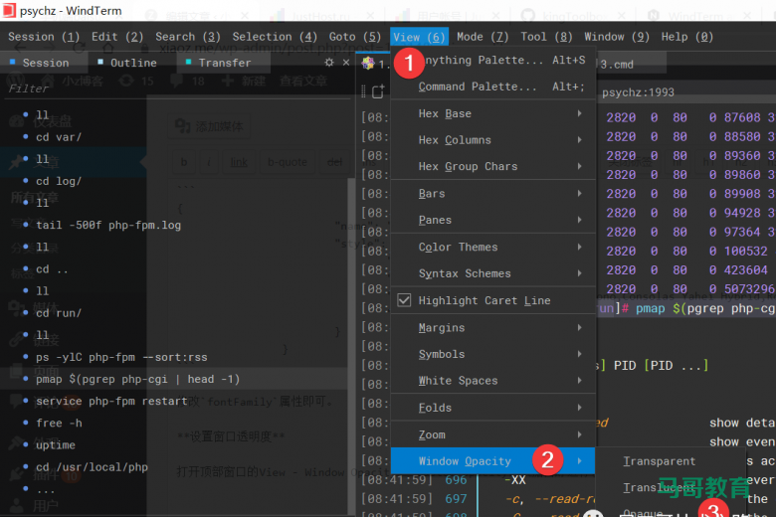
Task: Open the Tool menu in menu bar
Action: 546,37
